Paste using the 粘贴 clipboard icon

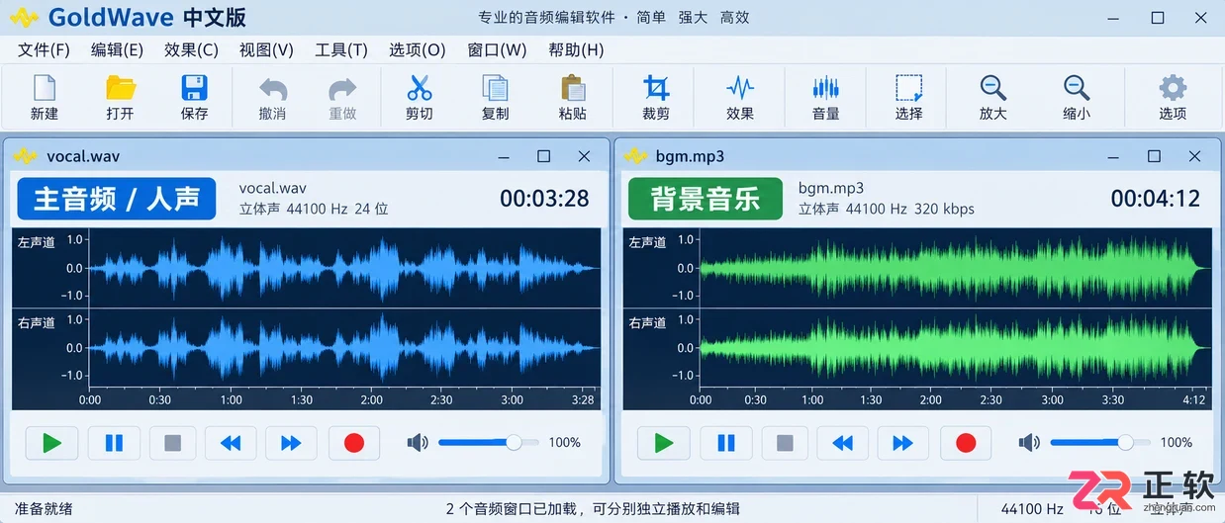click(572, 88)
